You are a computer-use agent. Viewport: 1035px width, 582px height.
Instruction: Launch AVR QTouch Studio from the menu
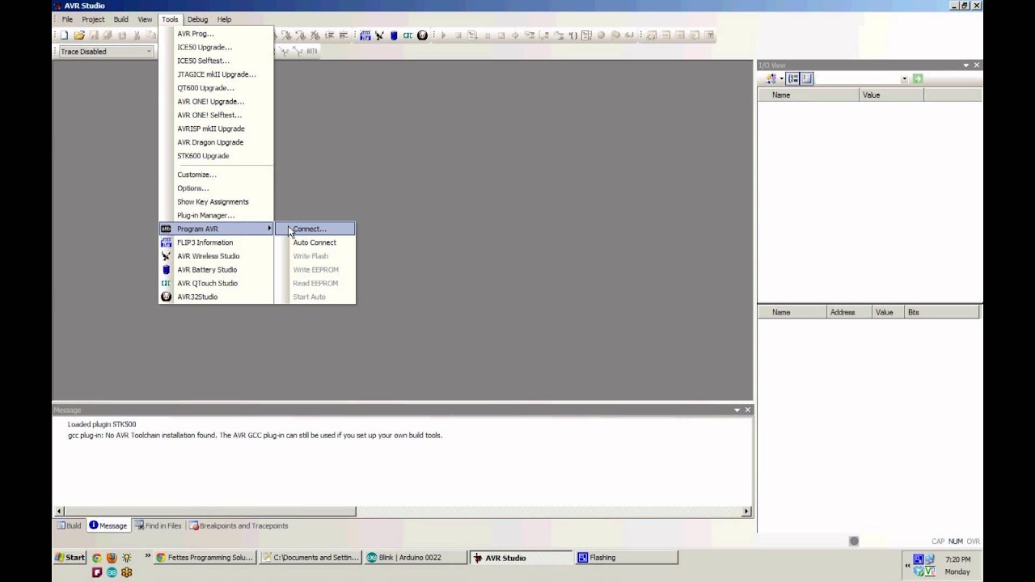click(217, 284)
